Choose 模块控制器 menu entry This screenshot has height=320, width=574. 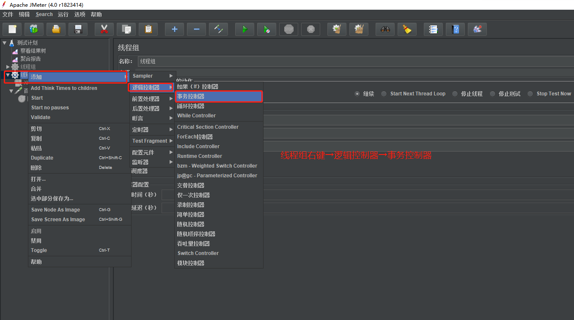click(219, 263)
